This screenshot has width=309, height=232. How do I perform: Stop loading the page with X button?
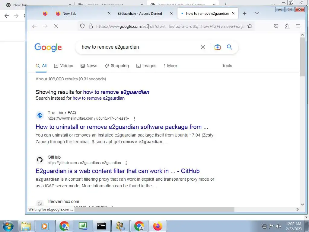tap(56, 26)
